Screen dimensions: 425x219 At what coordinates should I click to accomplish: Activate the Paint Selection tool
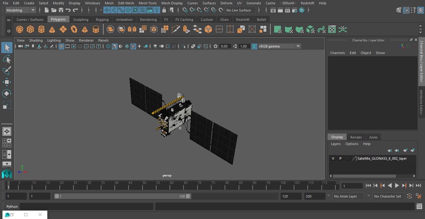click(7, 71)
